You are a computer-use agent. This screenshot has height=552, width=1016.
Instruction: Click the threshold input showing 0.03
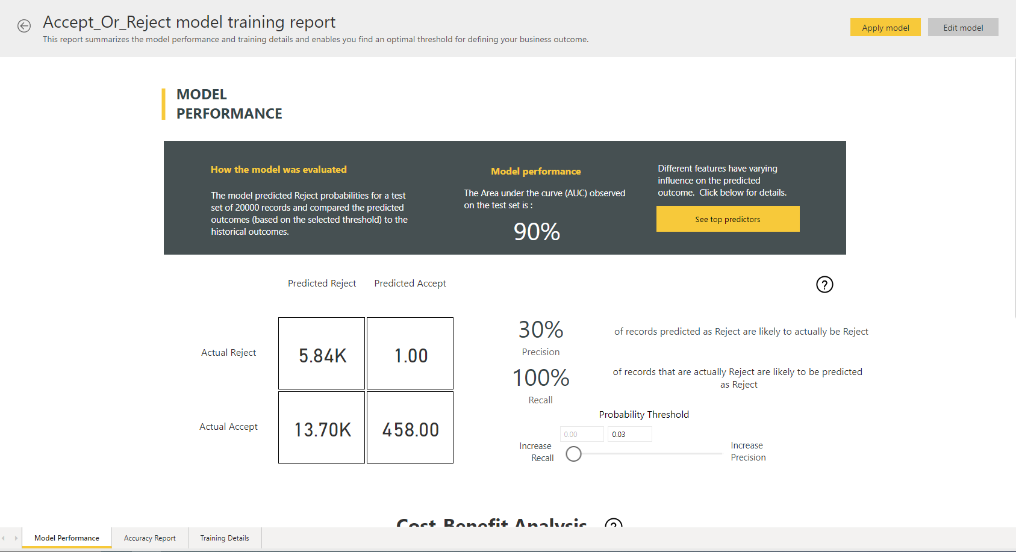pos(629,434)
